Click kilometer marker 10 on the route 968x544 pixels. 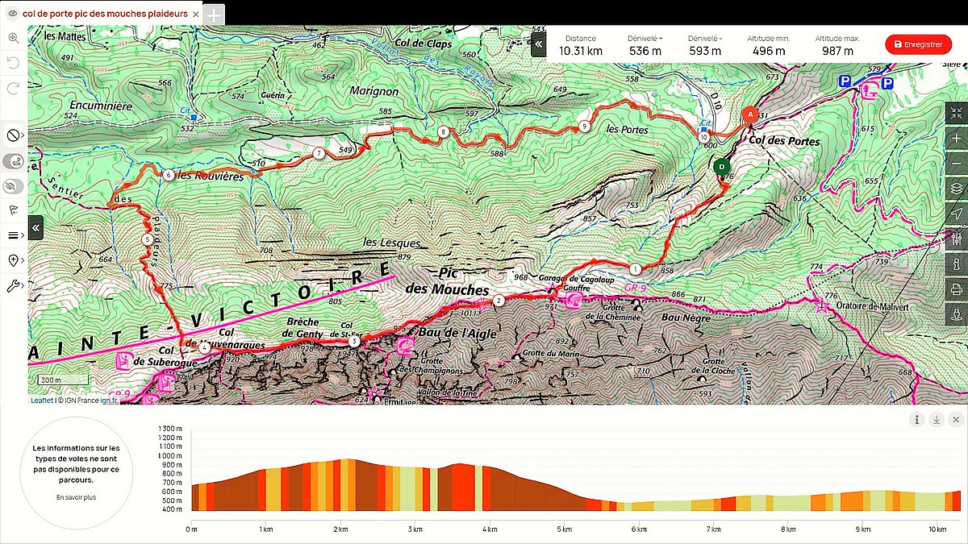[x=703, y=137]
